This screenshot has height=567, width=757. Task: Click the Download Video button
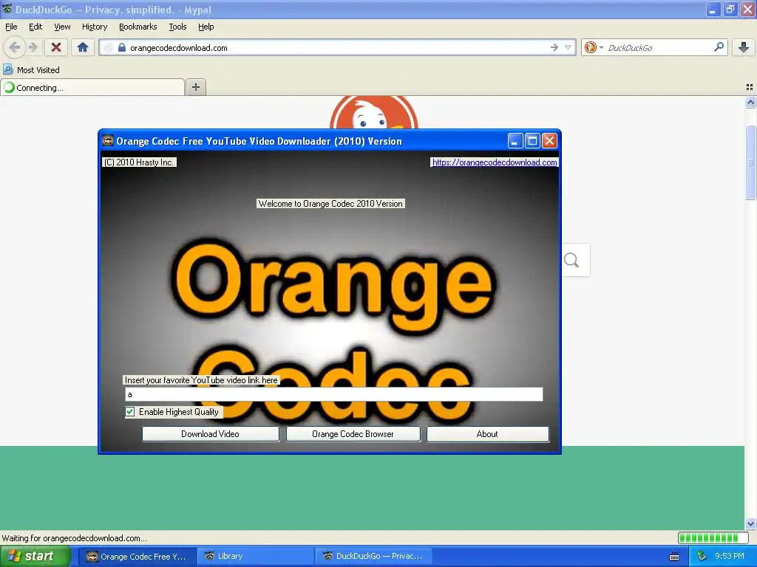point(210,434)
